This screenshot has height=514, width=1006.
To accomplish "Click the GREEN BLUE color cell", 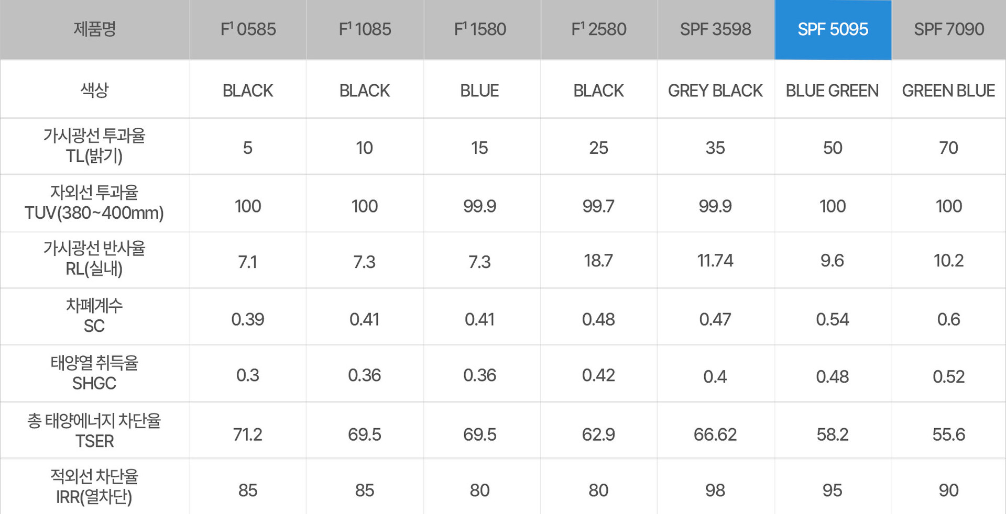I will 949,90.
